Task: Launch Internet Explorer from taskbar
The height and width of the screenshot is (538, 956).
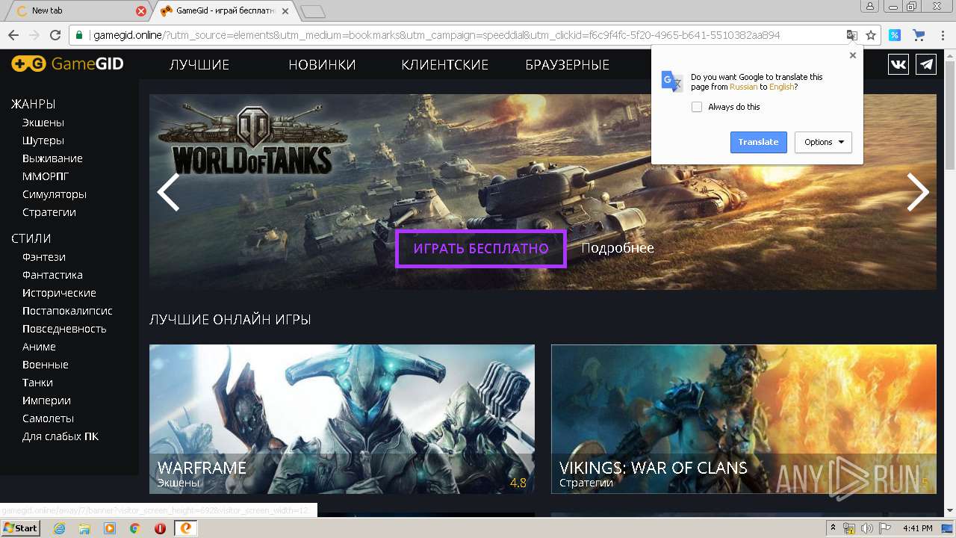Action: 60,528
